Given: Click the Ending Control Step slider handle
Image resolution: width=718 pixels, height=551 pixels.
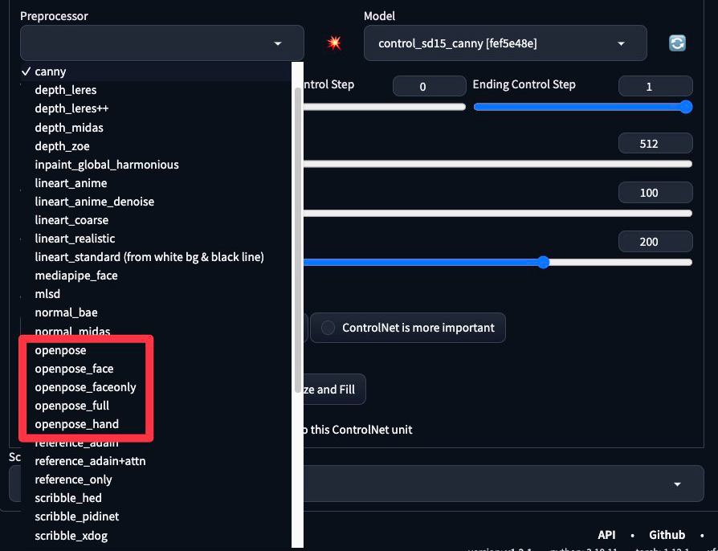Looking at the screenshot, I should coord(686,107).
